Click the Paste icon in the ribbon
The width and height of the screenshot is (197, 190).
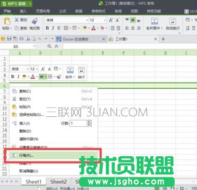coord(7,21)
